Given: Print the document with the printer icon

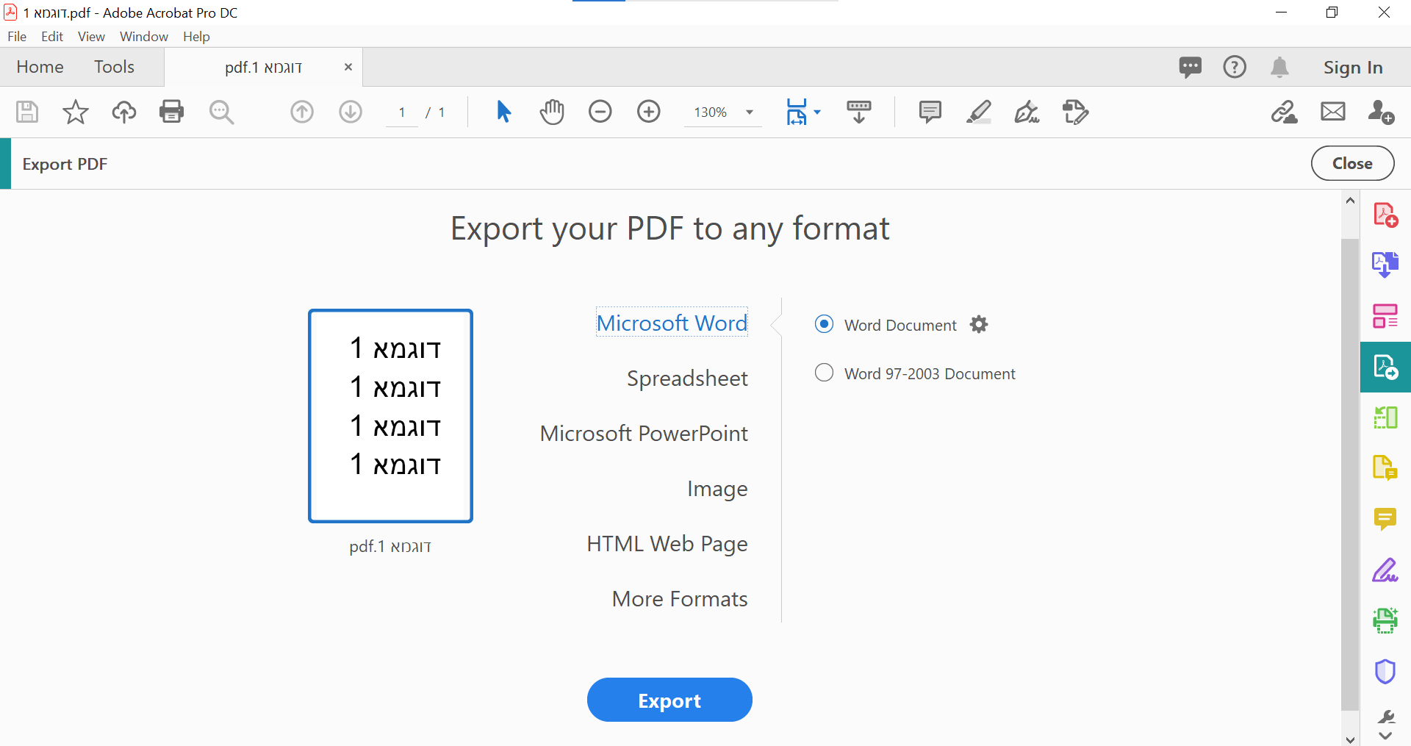Looking at the screenshot, I should click(x=172, y=112).
